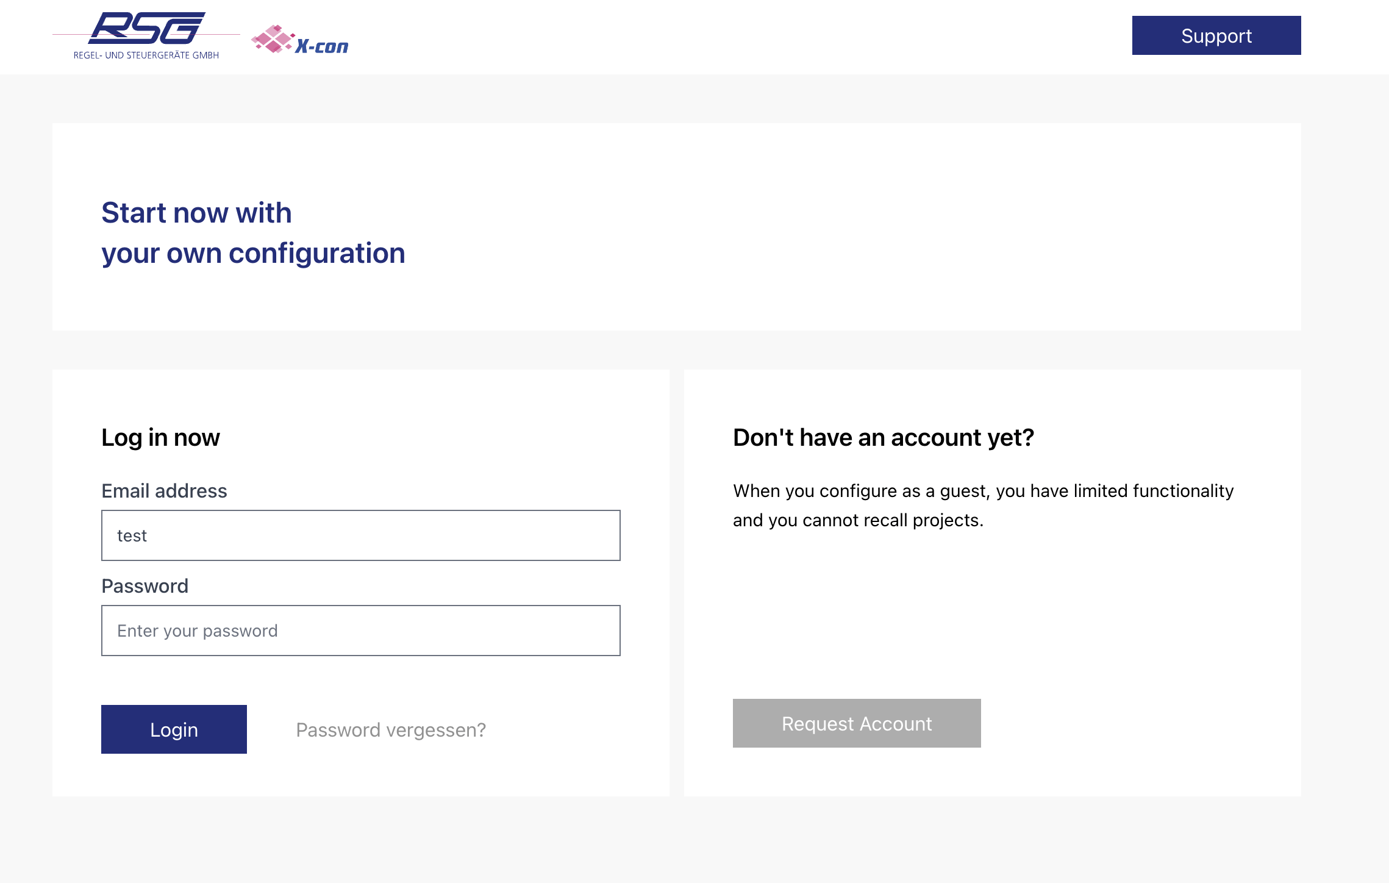The height and width of the screenshot is (883, 1389).
Task: Click the blue X-con wordmark text
Action: 321,46
